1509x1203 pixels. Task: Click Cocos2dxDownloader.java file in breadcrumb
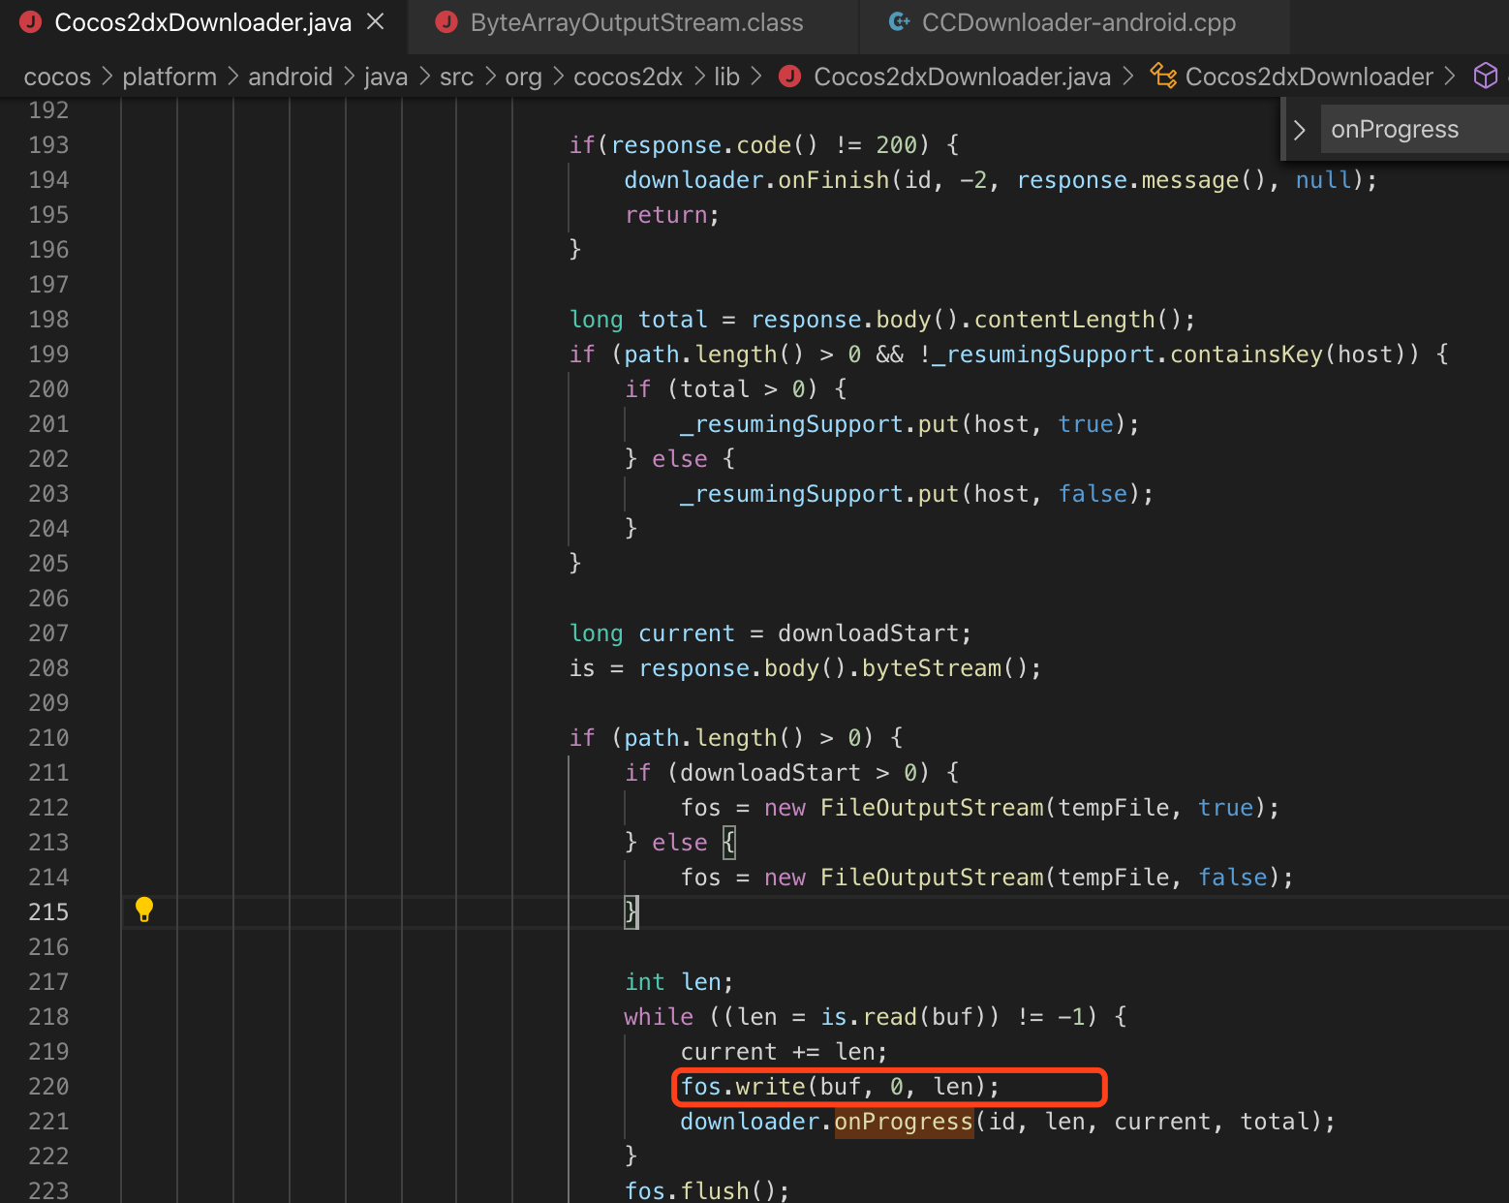tap(962, 77)
